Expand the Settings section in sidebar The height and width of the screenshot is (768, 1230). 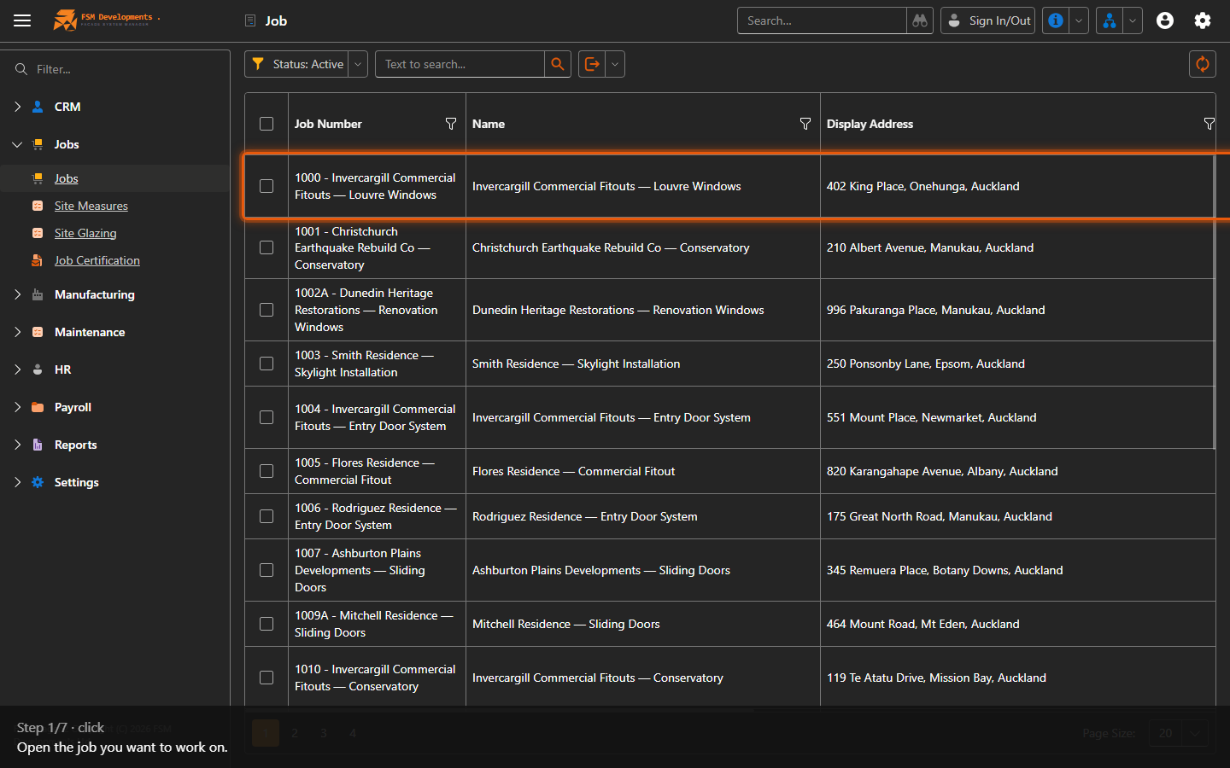click(x=17, y=482)
